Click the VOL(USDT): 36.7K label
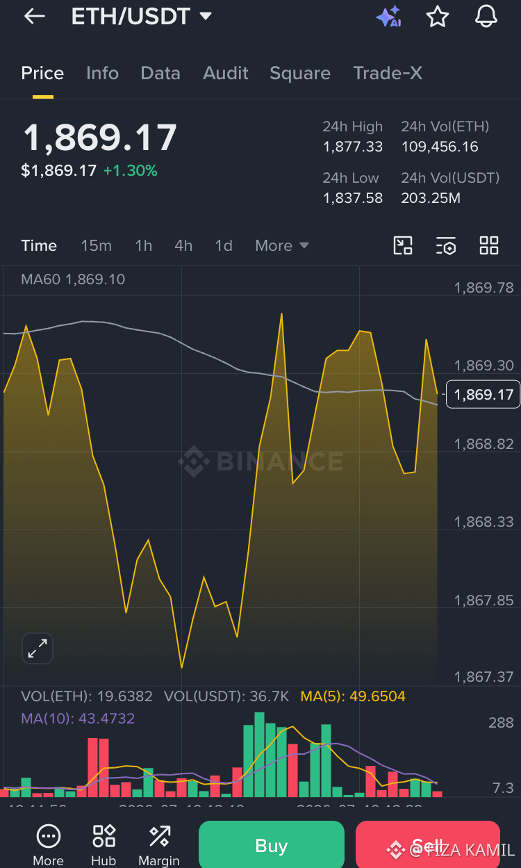The height and width of the screenshot is (868, 521). (226, 696)
